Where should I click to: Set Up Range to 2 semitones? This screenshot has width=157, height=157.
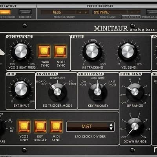pyautogui.click(x=121, y=95)
